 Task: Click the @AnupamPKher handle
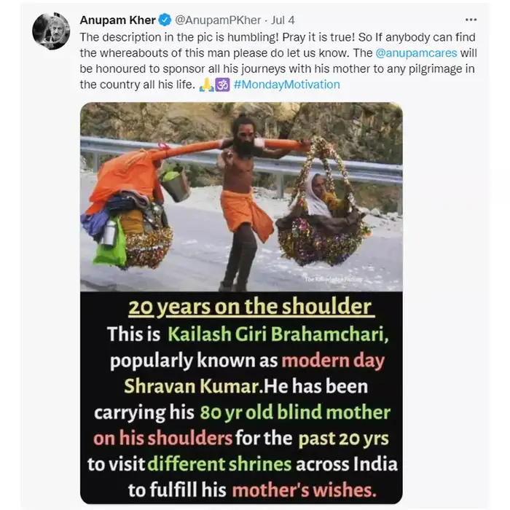coord(218,20)
